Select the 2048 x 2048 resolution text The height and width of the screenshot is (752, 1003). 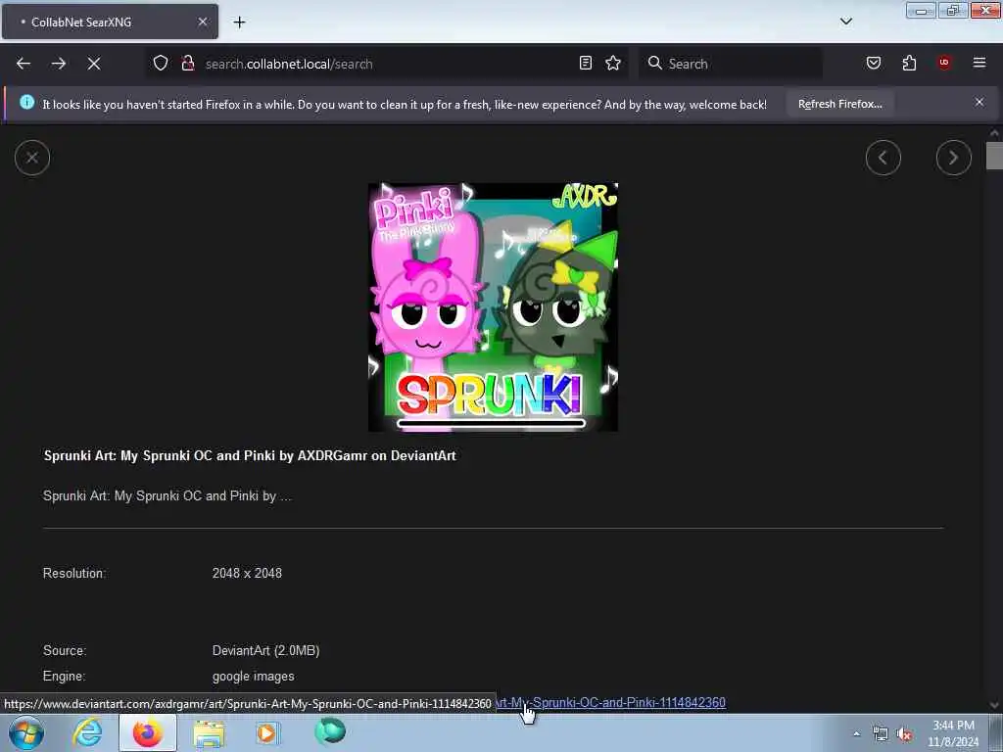[247, 573]
